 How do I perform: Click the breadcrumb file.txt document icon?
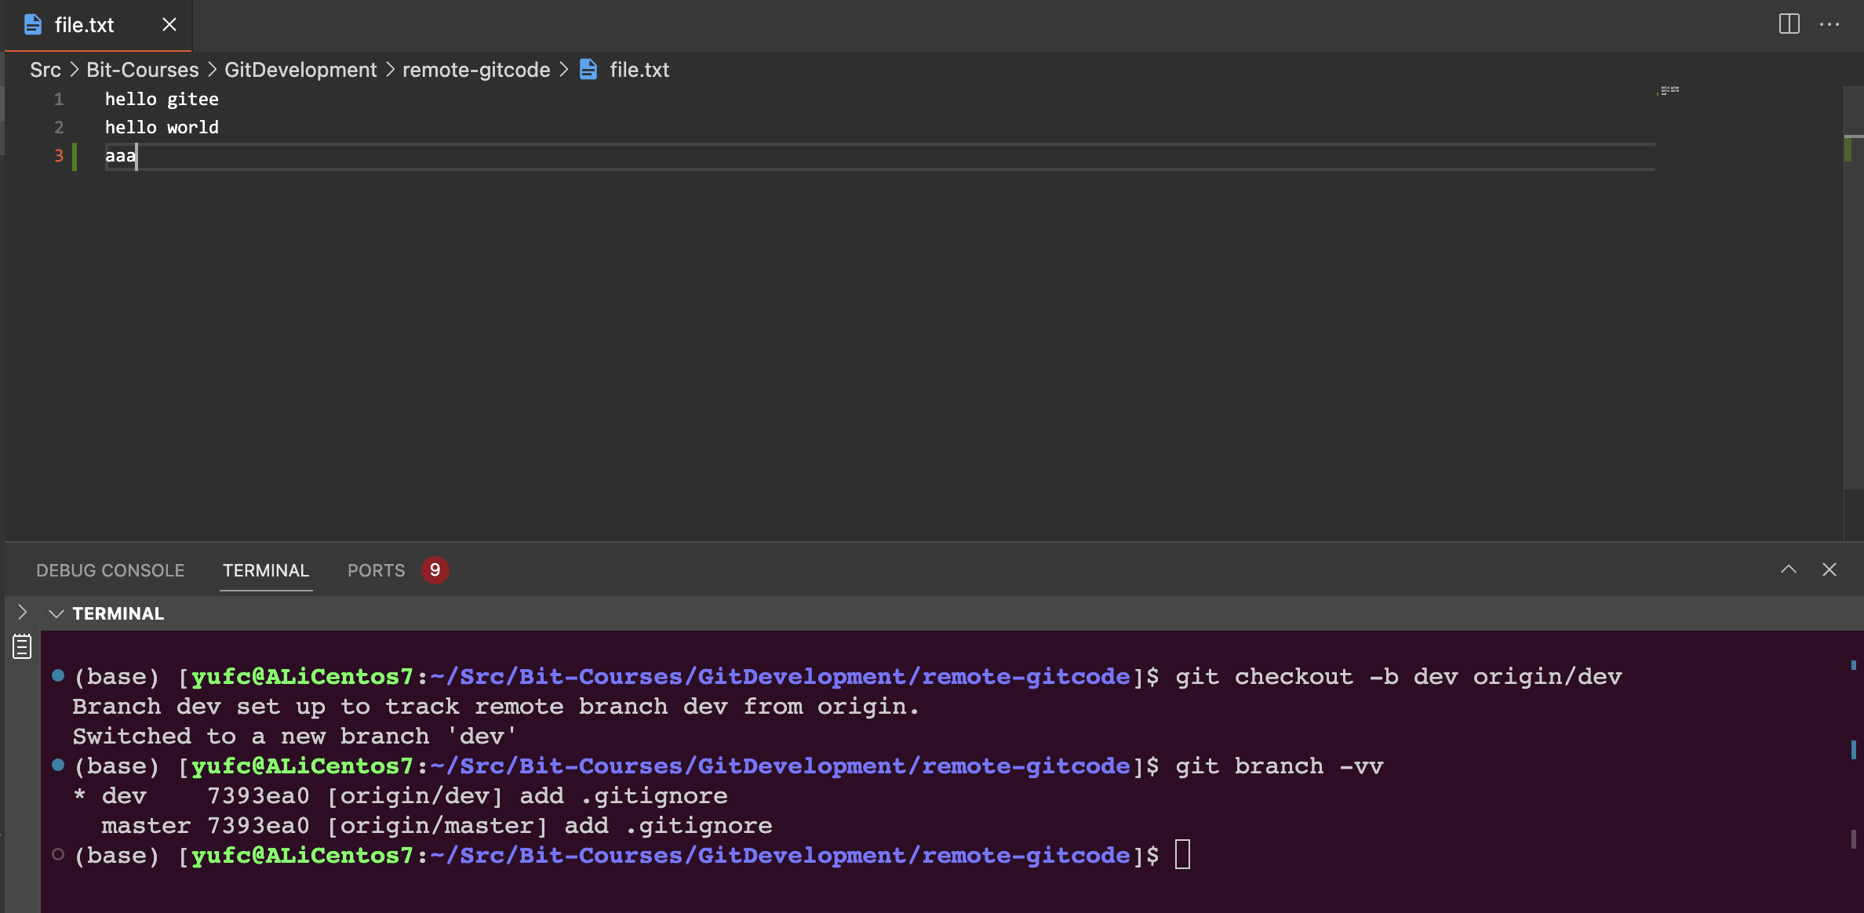pyautogui.click(x=588, y=70)
